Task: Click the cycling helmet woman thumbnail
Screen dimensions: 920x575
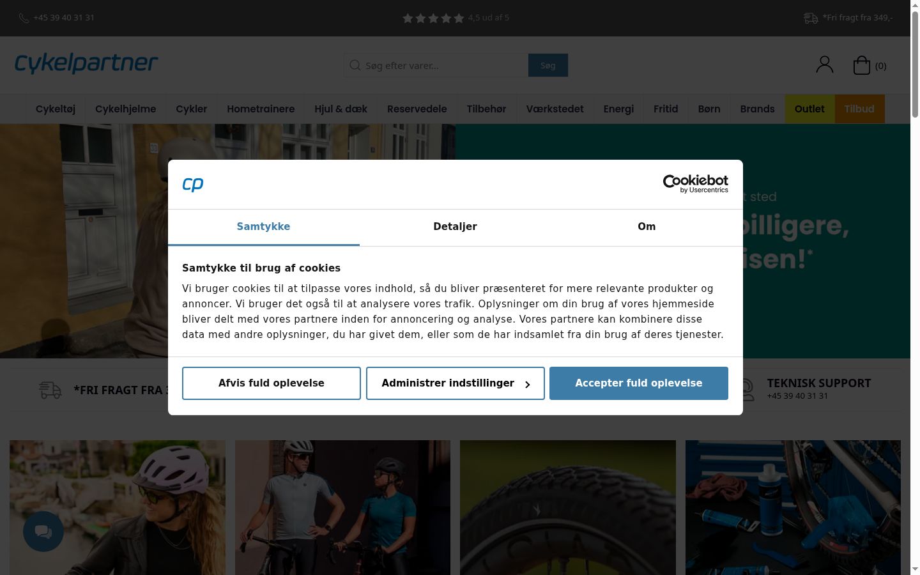Action: coord(118,507)
